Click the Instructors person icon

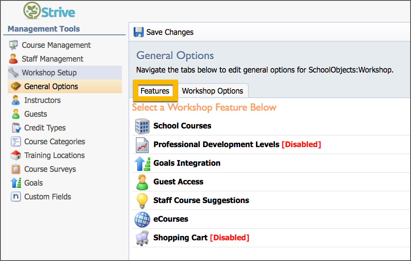click(x=16, y=100)
